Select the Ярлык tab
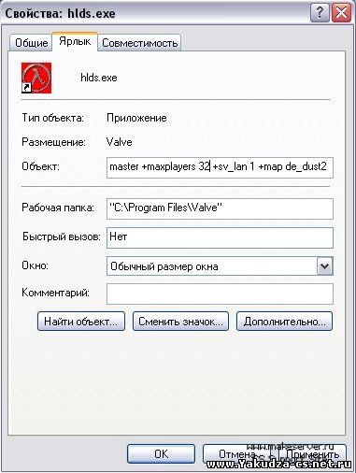Viewport: 356px width, 473px height. point(75,41)
